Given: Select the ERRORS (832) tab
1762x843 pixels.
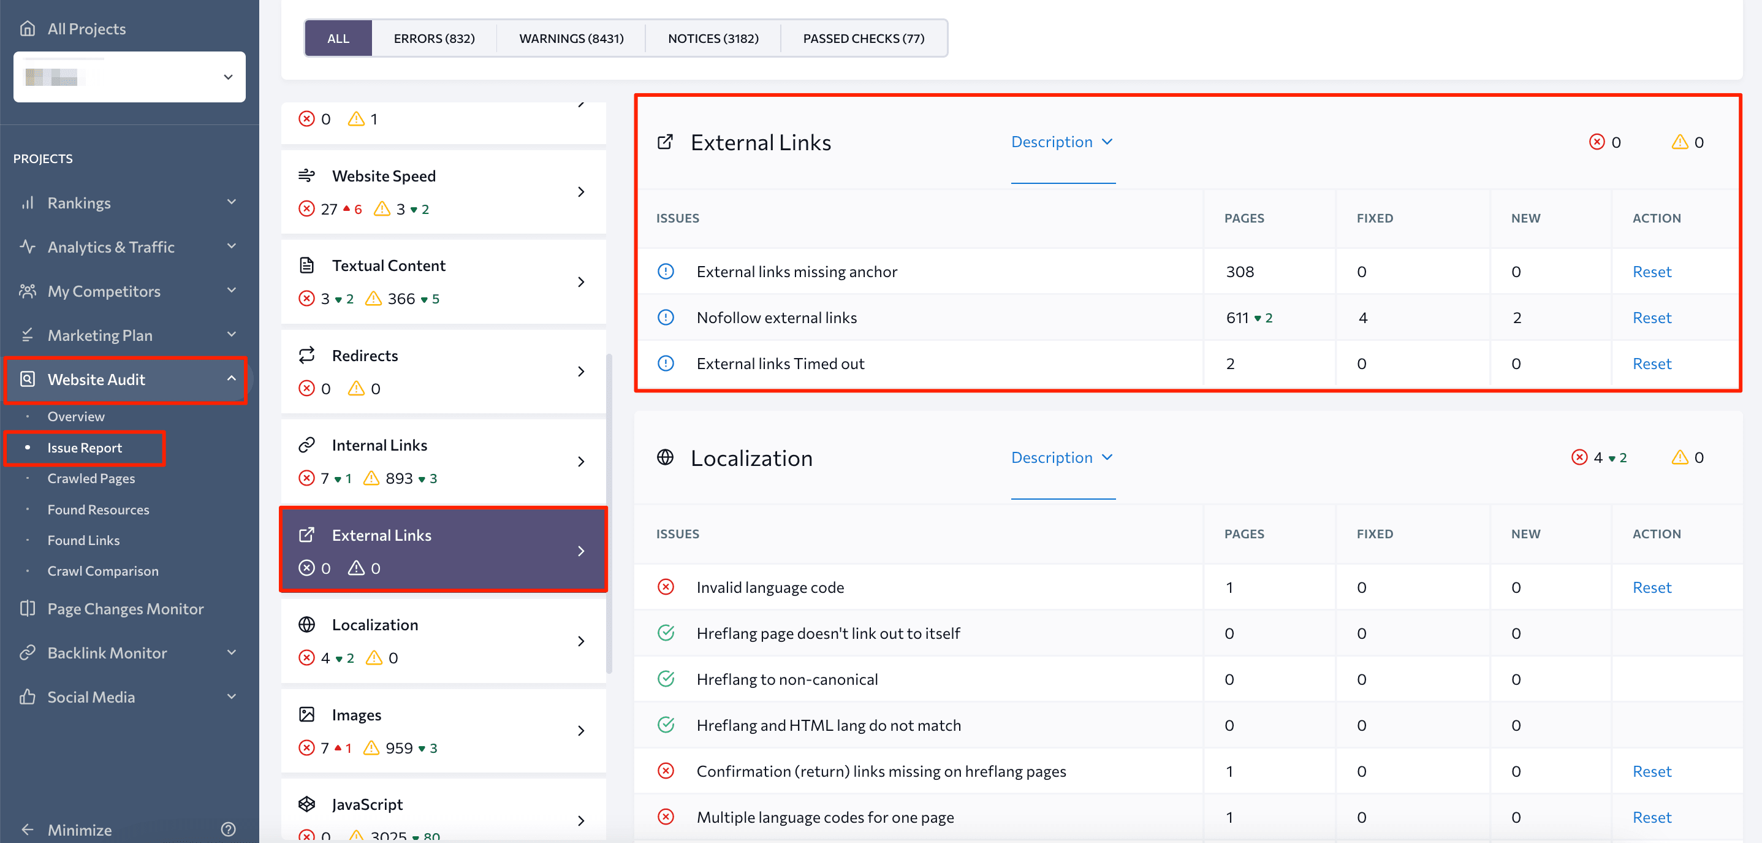Looking at the screenshot, I should click(435, 37).
